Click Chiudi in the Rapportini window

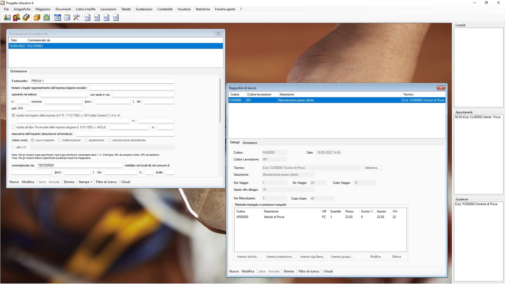pyautogui.click(x=328, y=271)
